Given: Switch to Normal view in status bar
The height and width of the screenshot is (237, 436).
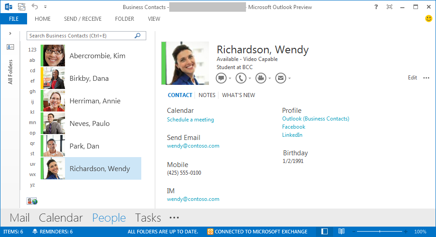Looking at the screenshot, I should (325, 232).
